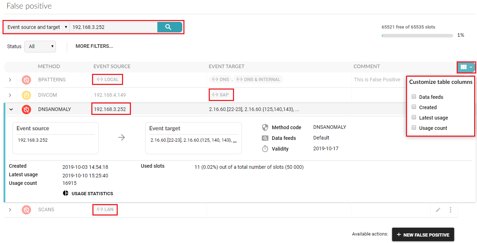Click the search field containing 192.168.3.252

(113, 27)
